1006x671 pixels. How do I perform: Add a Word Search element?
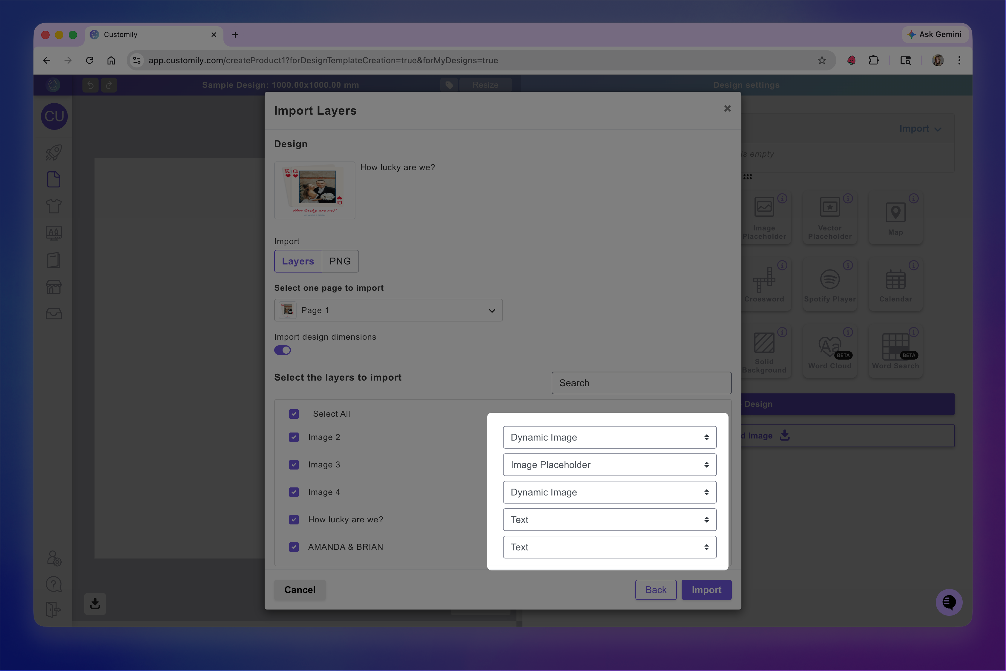895,352
